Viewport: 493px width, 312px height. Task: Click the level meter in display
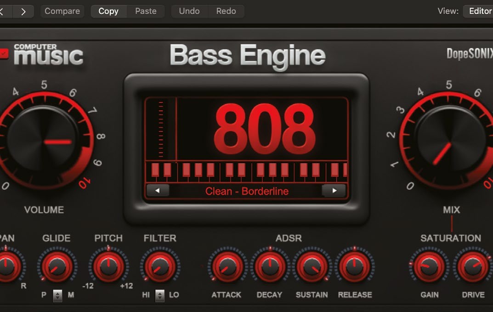[161, 129]
